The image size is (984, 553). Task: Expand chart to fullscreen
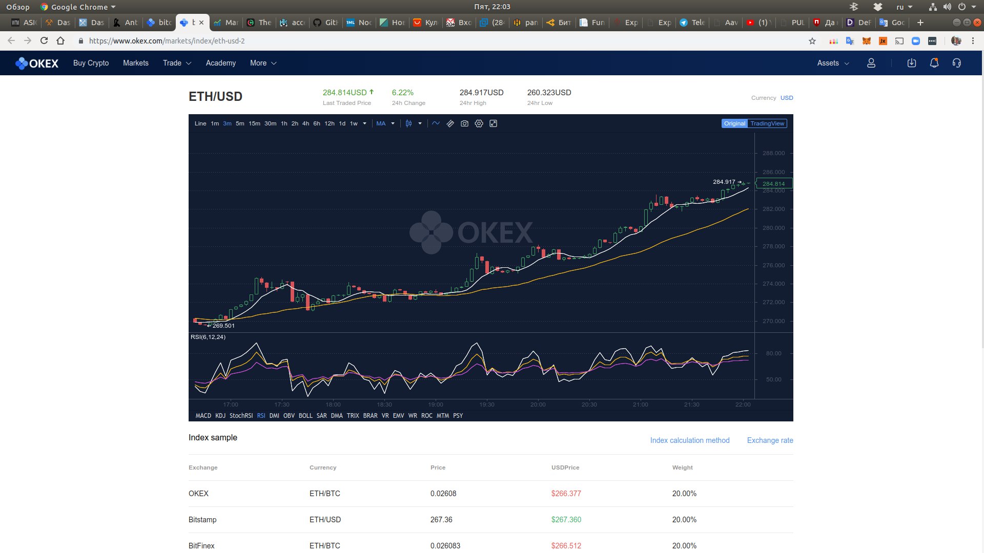point(494,123)
